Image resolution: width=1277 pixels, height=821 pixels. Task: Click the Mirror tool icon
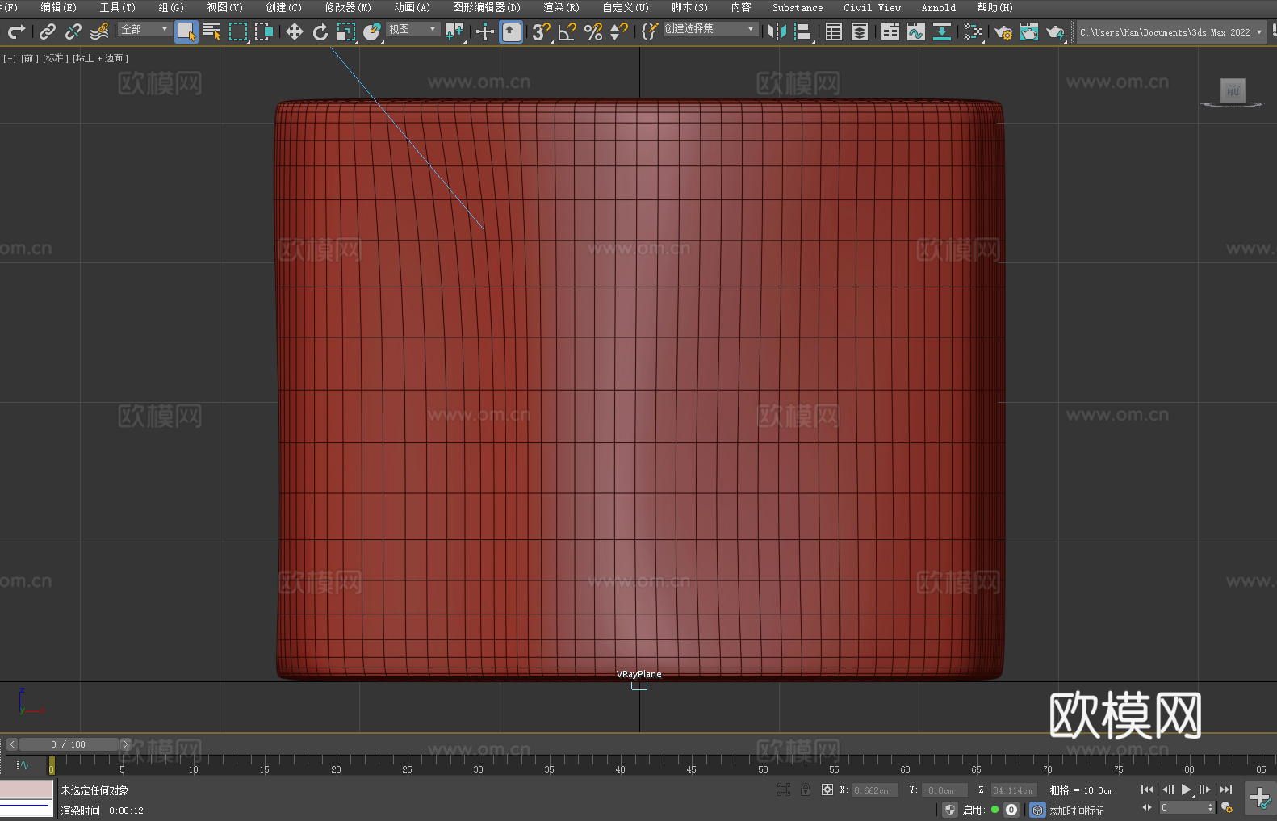point(777,31)
